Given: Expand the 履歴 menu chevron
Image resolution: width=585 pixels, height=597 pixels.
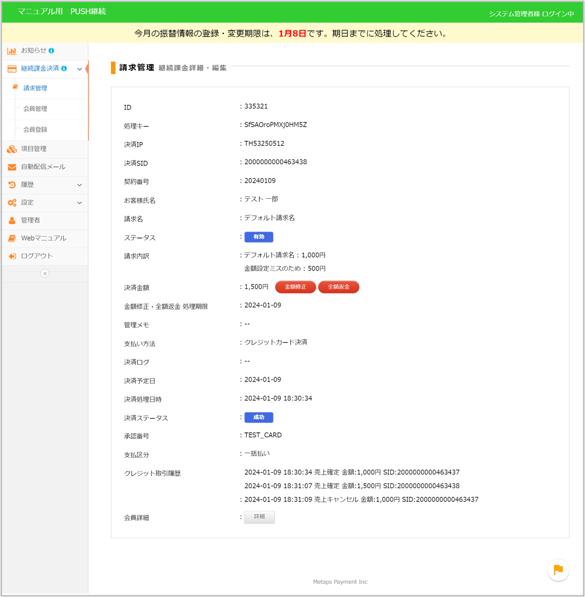Looking at the screenshot, I should (80, 185).
